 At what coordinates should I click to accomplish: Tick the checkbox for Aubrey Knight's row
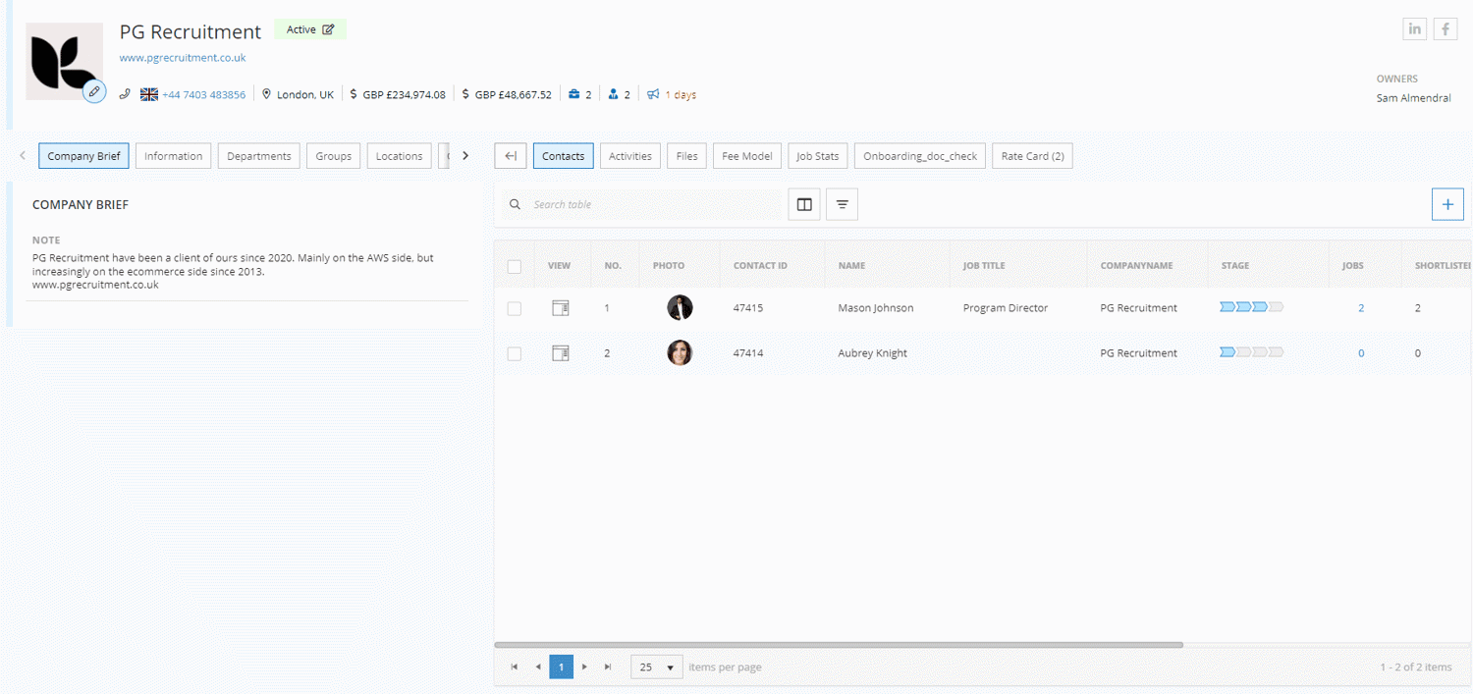[x=515, y=353]
